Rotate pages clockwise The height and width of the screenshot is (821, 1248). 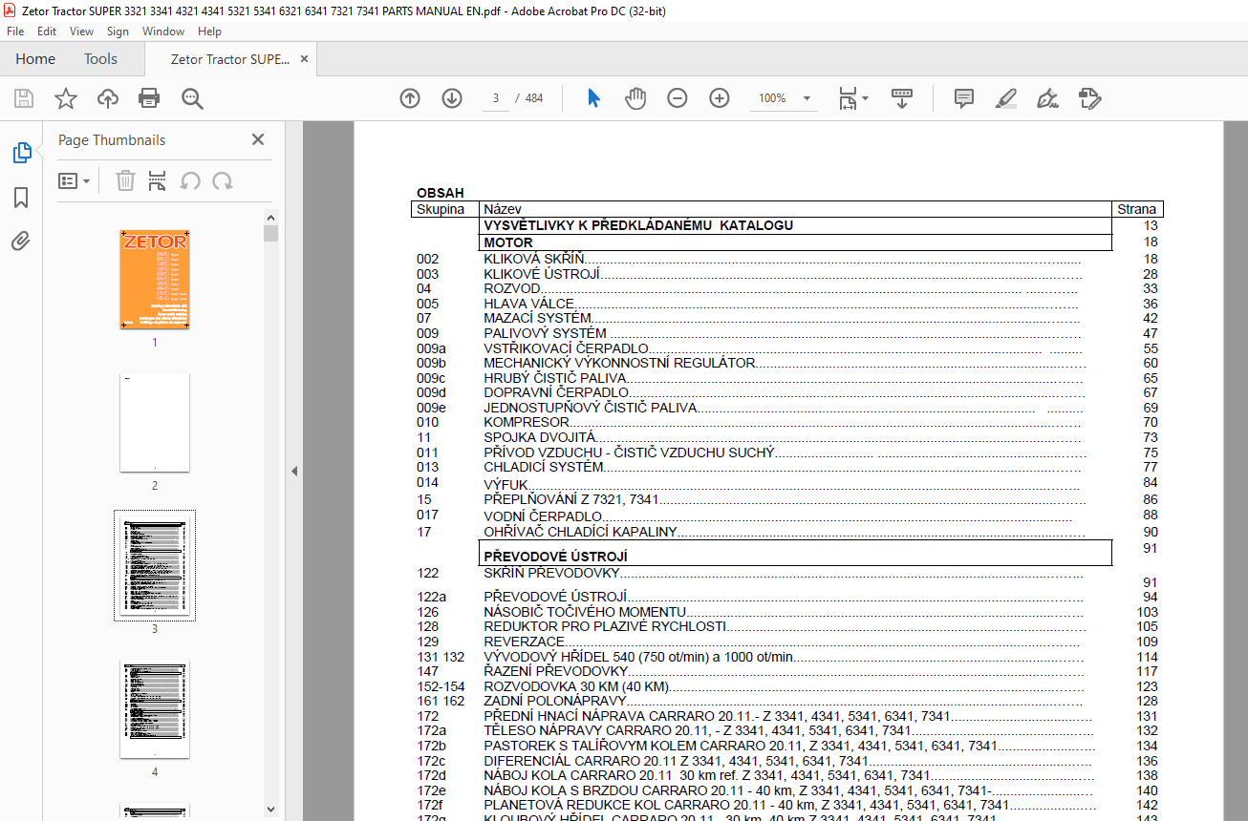pos(223,180)
